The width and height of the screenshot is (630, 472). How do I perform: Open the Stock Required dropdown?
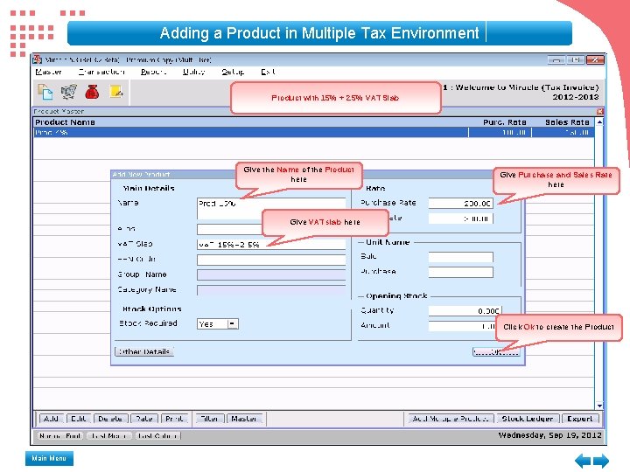pyautogui.click(x=233, y=323)
